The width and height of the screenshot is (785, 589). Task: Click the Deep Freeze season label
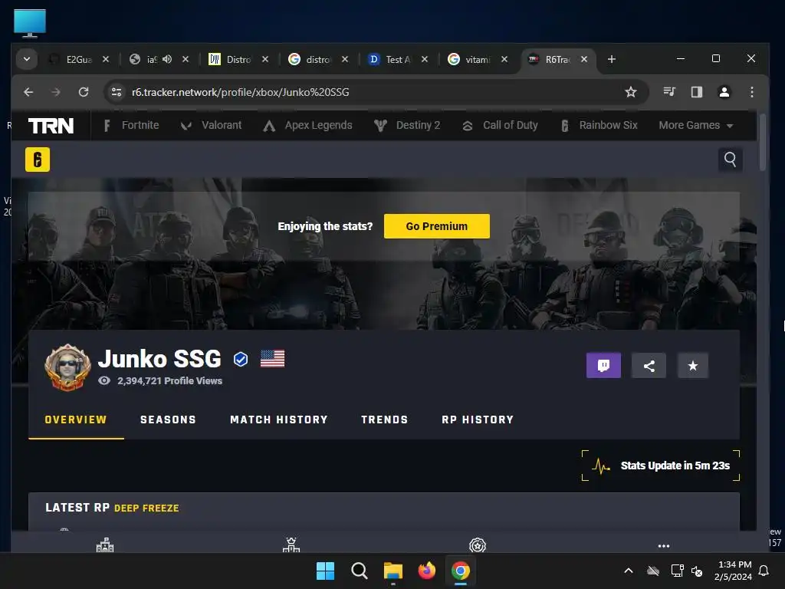pyautogui.click(x=146, y=508)
